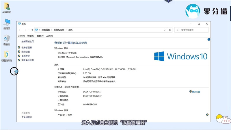This screenshot has width=231, height=130.
Task: Expand the chevron after 系统和安全 in the breadcrumb
Action: point(66,30)
